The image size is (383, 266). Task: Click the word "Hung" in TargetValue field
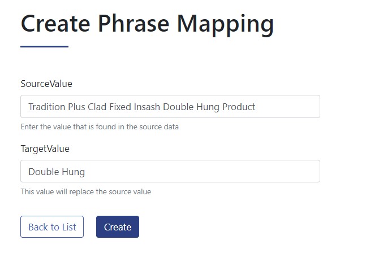74,172
